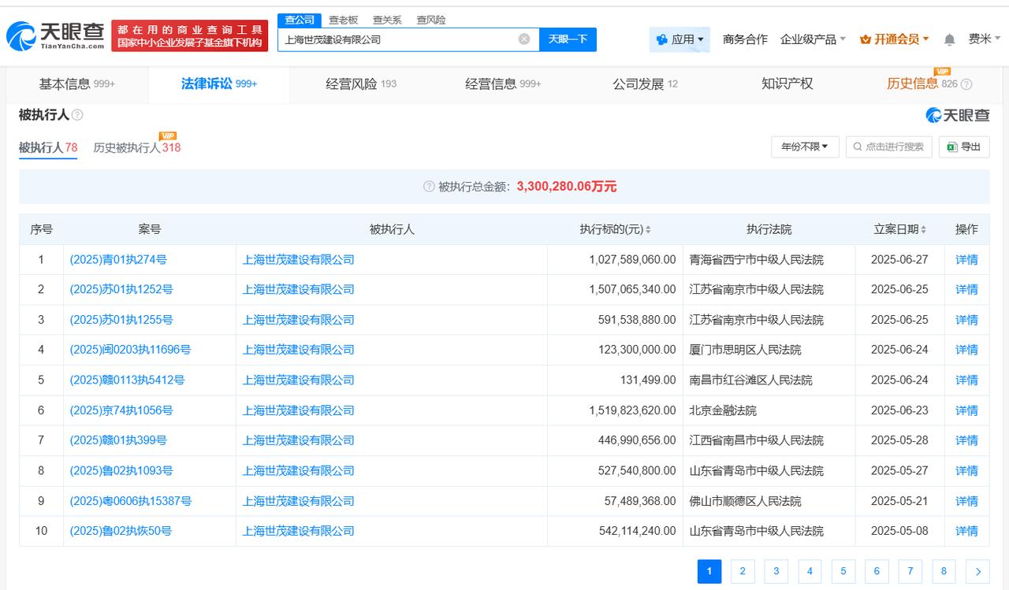Go to next page with arrow button
The width and height of the screenshot is (1009, 590).
[977, 572]
